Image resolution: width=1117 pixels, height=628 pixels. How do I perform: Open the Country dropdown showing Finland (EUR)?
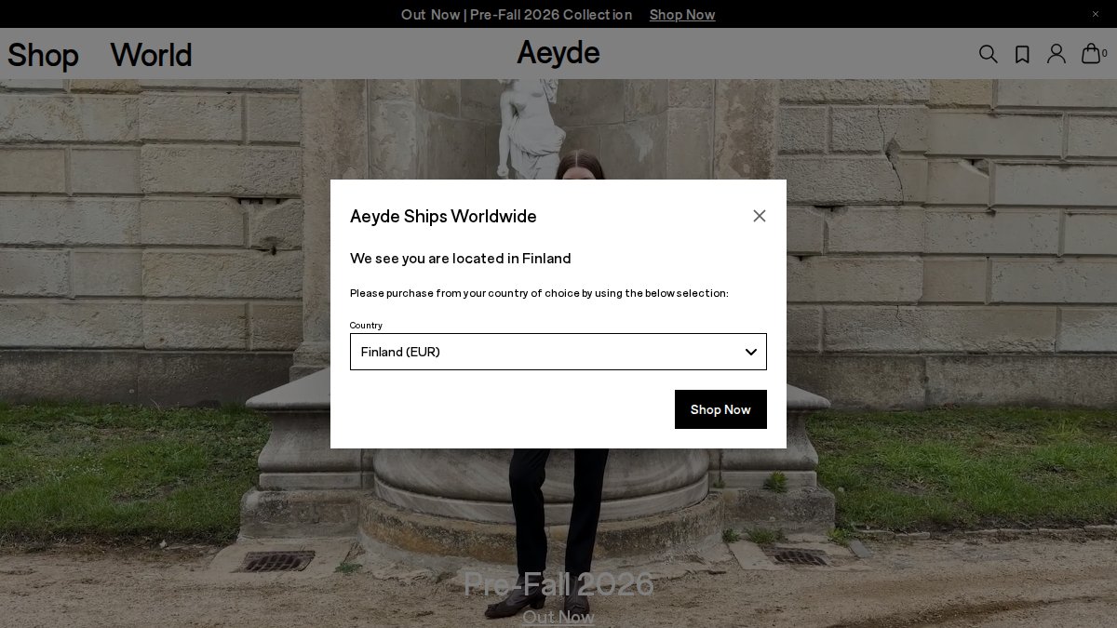[x=558, y=352]
